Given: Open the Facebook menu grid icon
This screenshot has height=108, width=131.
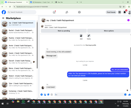Looking at the screenshot, I should pos(119,12).
